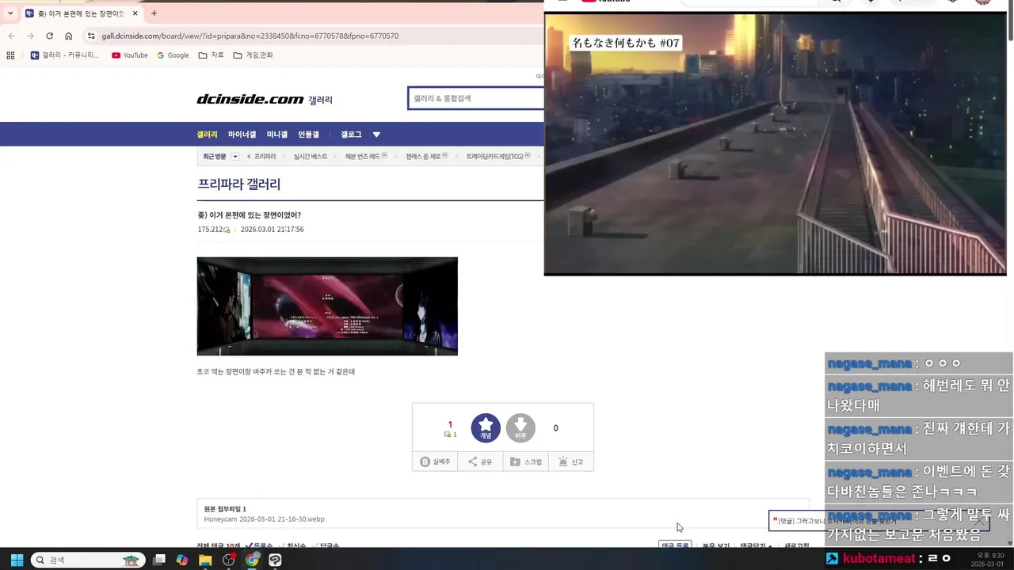This screenshot has width=1014, height=570.
Task: Open the 자료 bookmark folder
Action: [212, 55]
